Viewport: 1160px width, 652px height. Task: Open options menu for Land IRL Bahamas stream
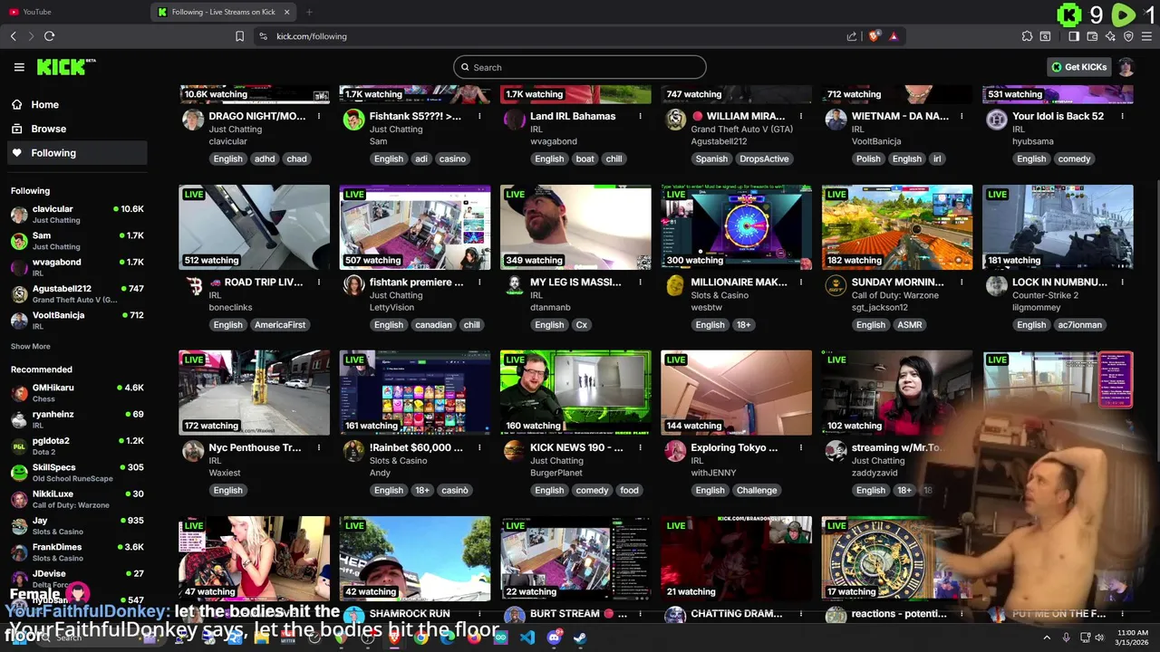pos(640,116)
